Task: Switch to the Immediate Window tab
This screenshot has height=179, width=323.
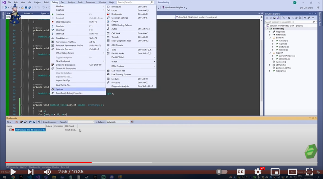Action: (50, 167)
